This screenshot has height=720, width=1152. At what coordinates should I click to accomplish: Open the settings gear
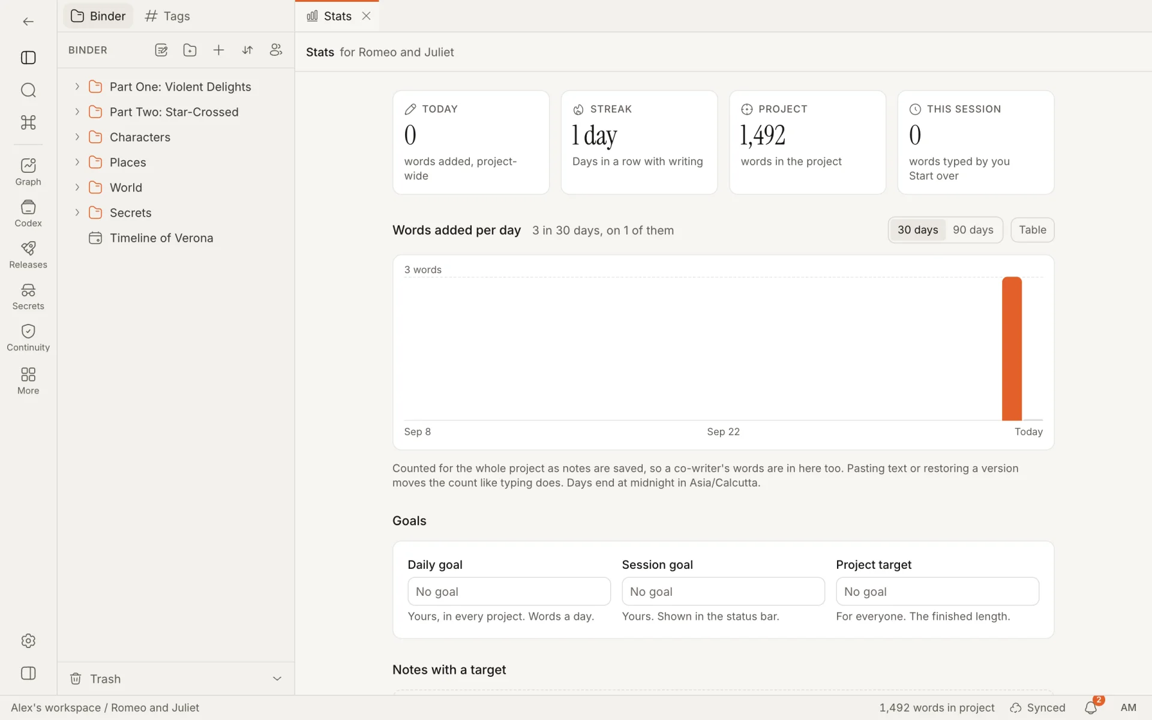click(28, 641)
